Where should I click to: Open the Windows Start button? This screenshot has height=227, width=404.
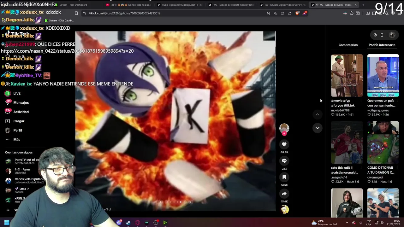7,223
